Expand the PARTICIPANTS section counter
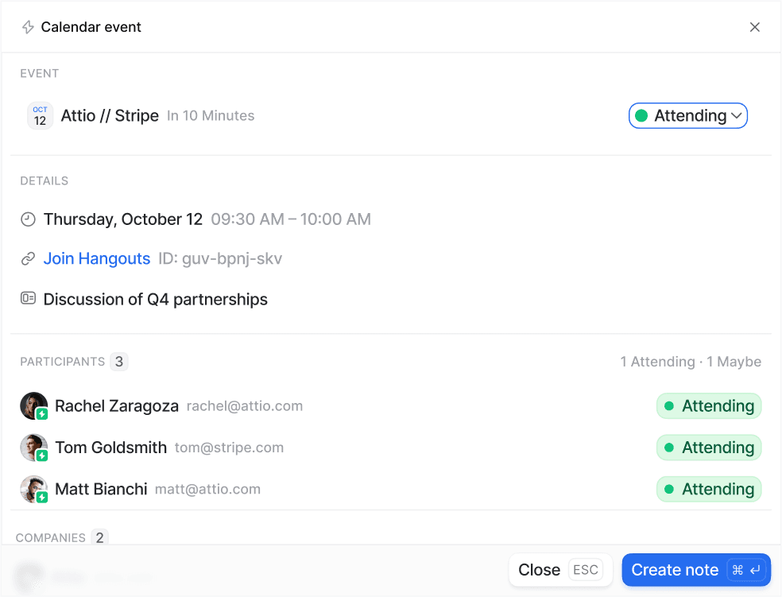This screenshot has width=782, height=597. 119,361
